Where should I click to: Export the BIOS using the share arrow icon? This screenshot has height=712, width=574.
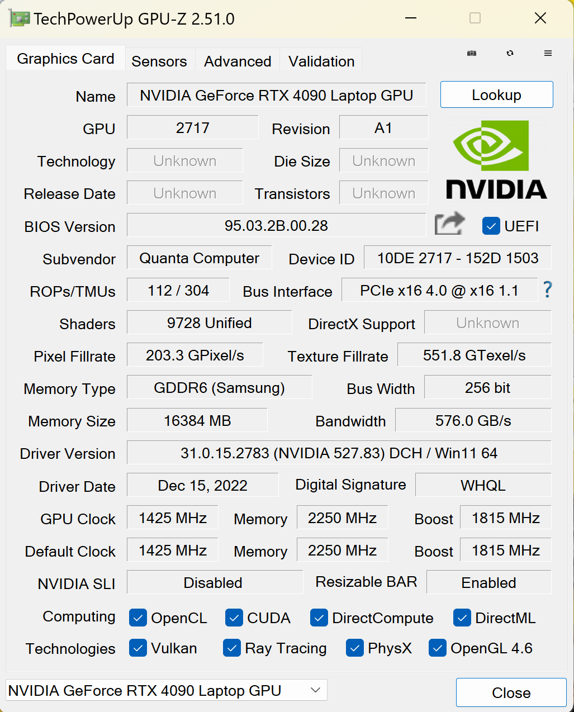click(x=449, y=223)
